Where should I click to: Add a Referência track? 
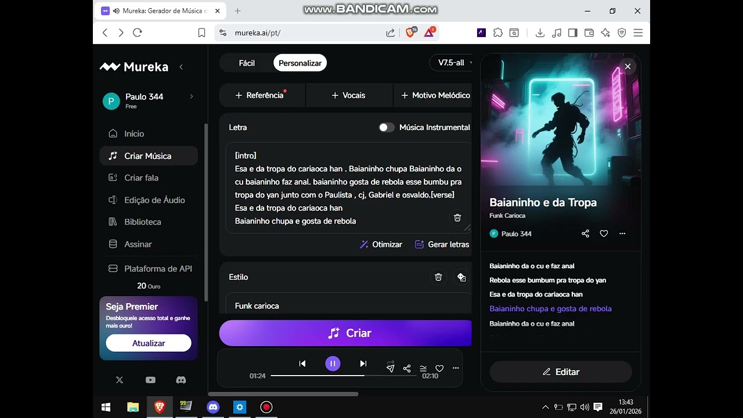262,95
